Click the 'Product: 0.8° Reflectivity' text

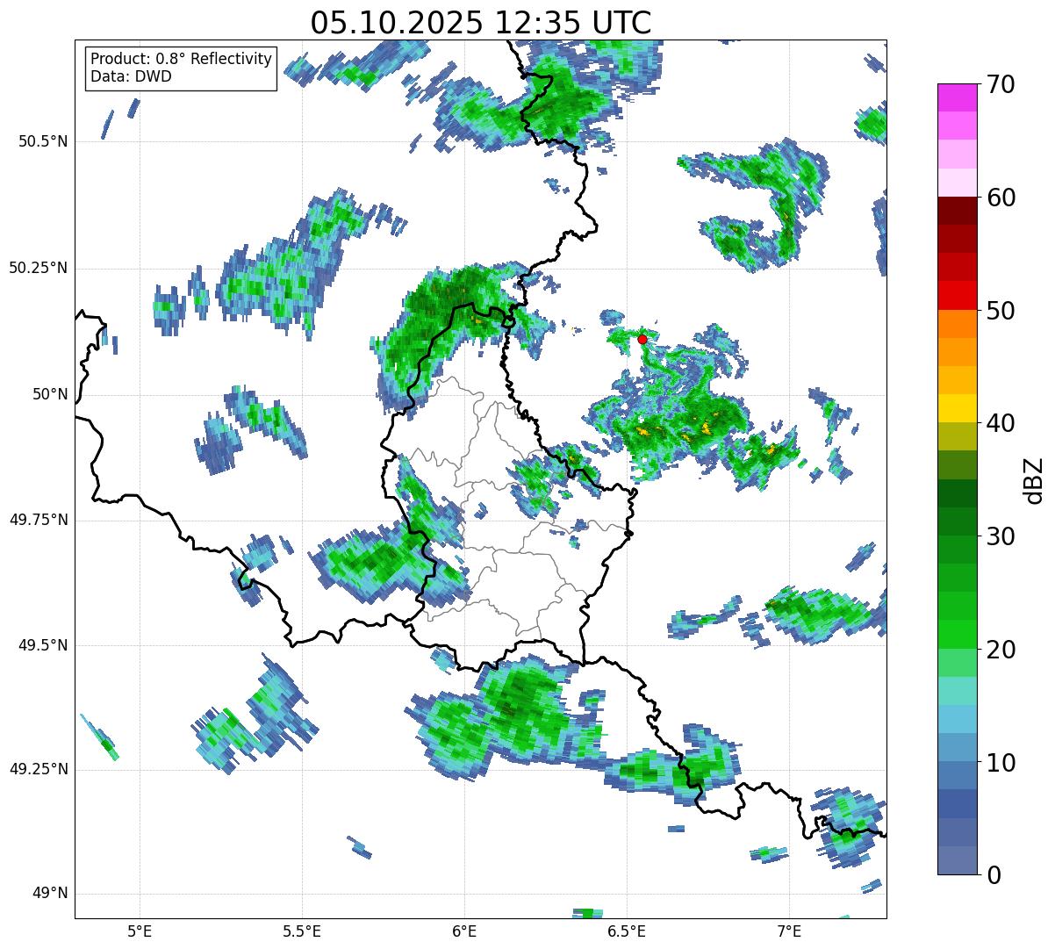[181, 59]
